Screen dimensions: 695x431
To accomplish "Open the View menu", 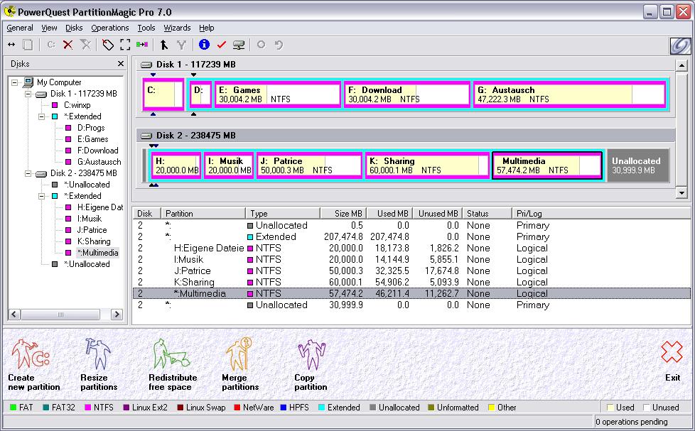I will 49,28.
